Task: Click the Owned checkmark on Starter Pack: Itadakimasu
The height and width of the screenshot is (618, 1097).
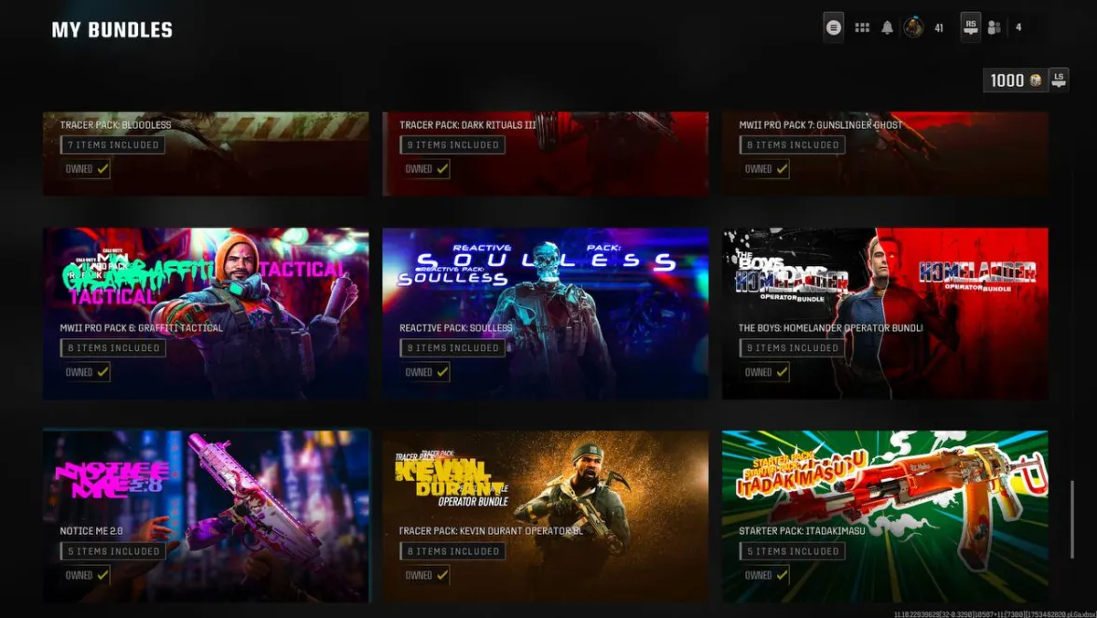Action: (782, 575)
